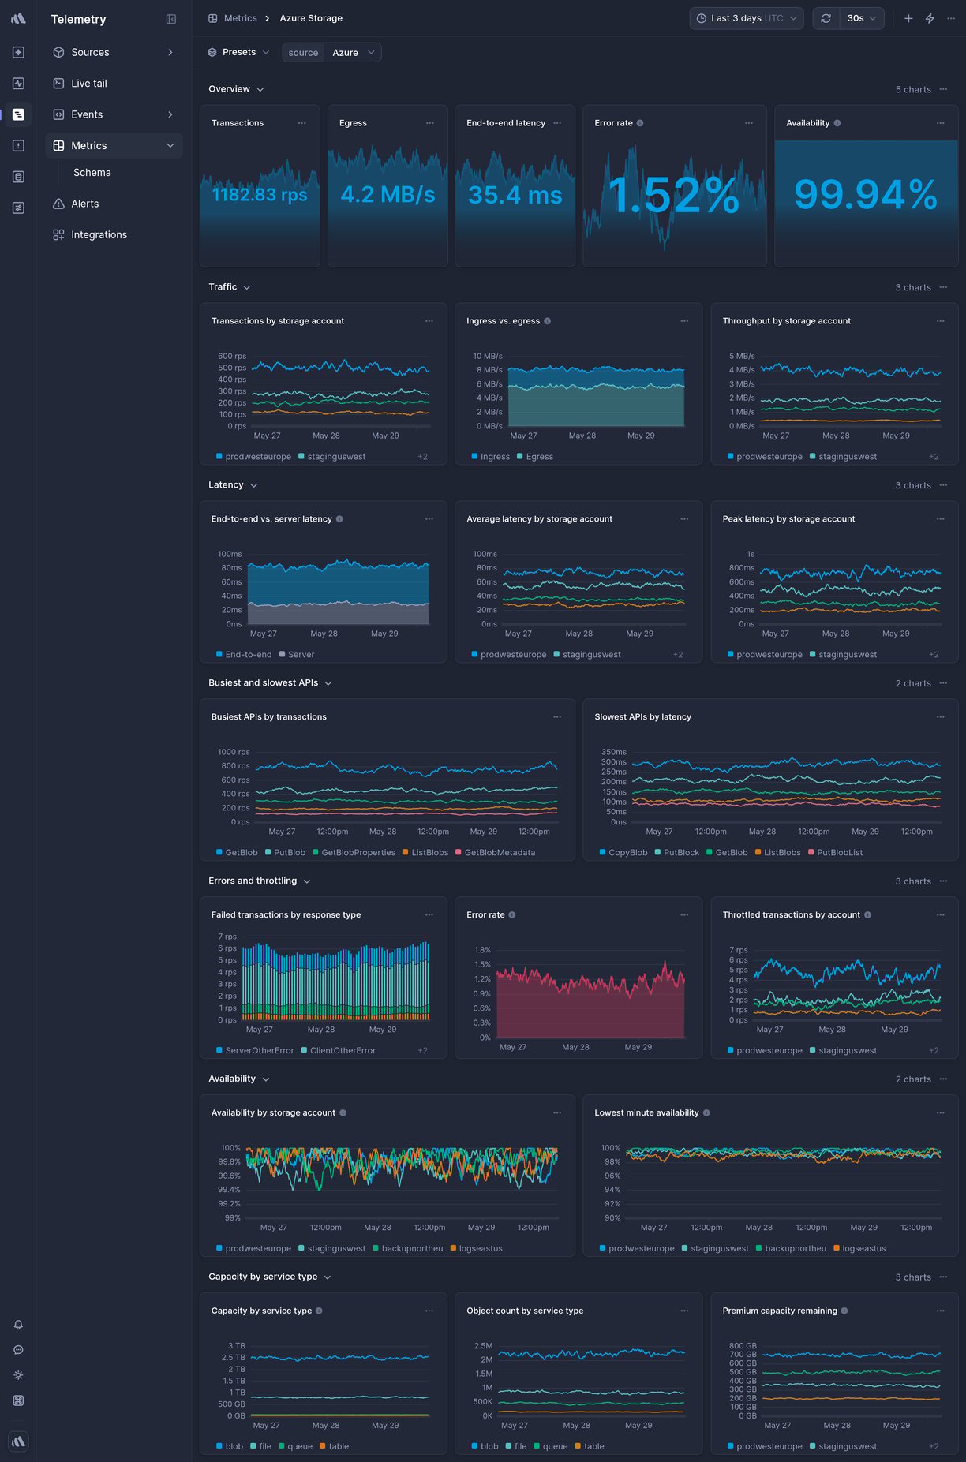Click the logo icon at top of left rail
This screenshot has height=1462, width=966.
[18, 18]
